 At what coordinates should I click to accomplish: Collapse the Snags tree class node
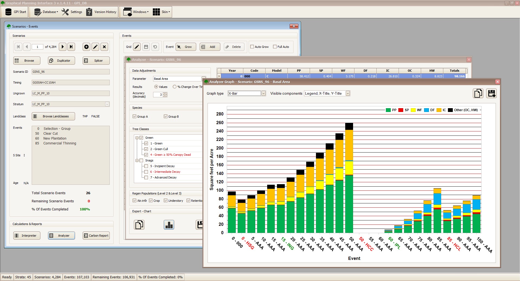pyautogui.click(x=137, y=160)
